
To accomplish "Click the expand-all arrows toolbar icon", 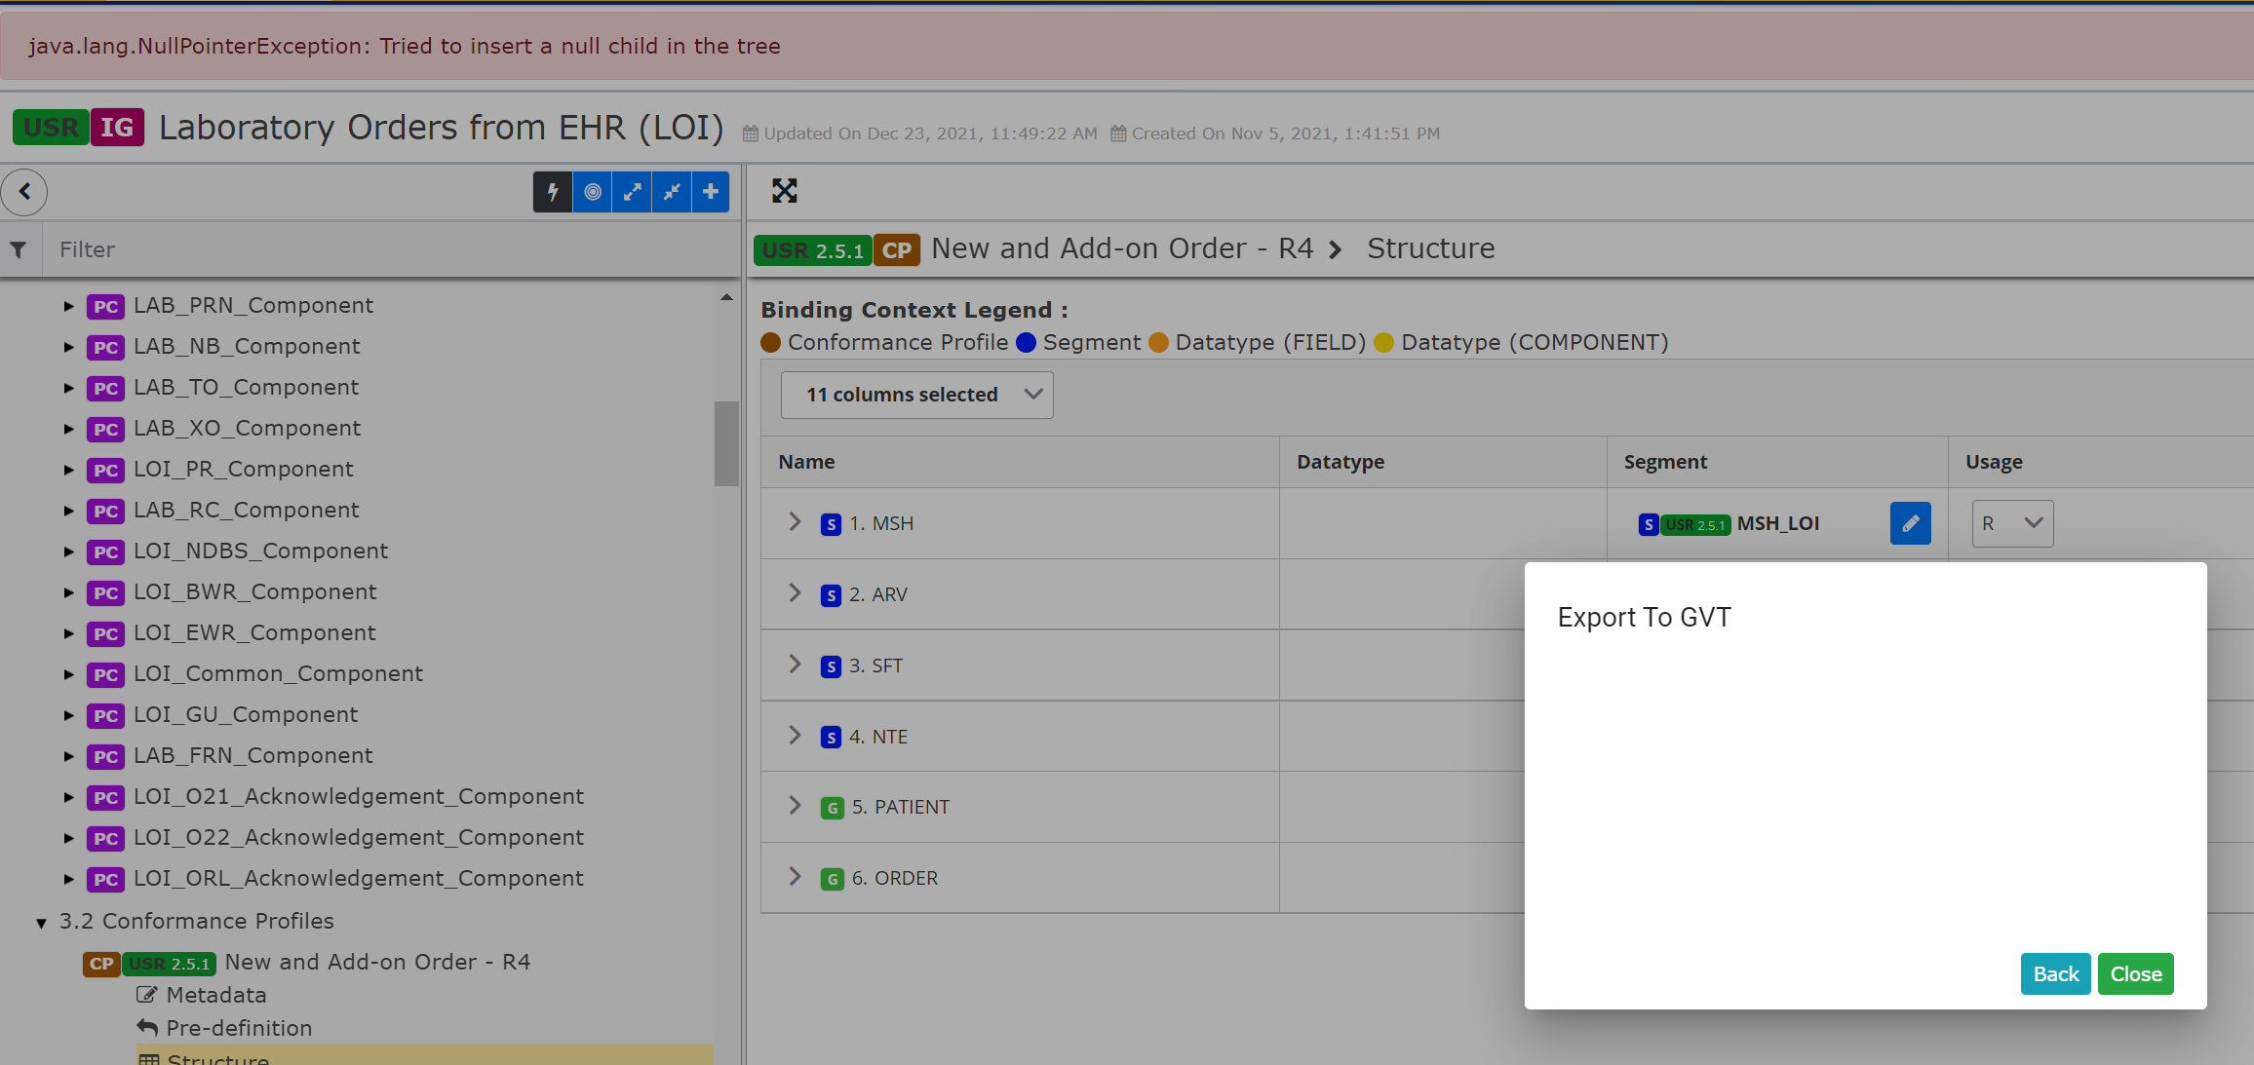I will click(631, 192).
